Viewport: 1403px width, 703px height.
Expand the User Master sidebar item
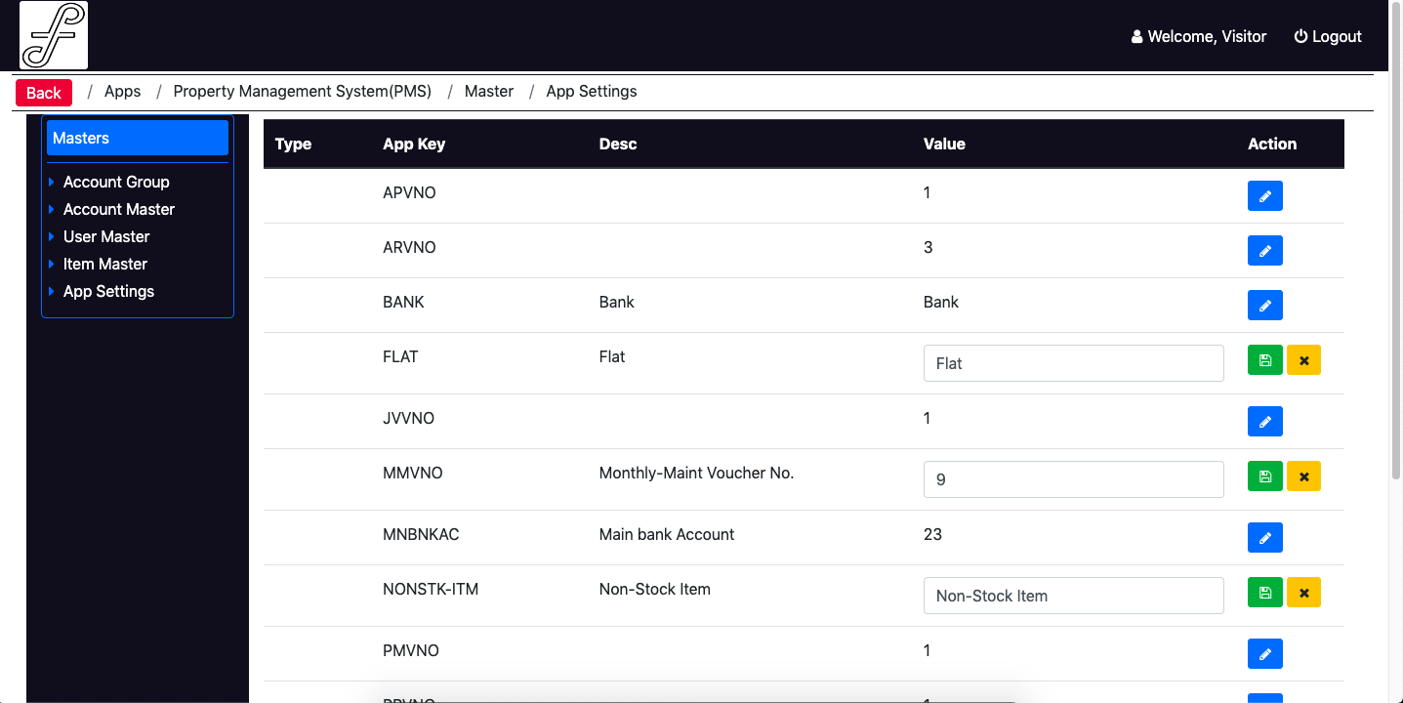(x=106, y=236)
